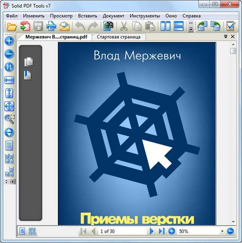Open a file with the folder icon
242x243 pixels.
coord(12,26)
